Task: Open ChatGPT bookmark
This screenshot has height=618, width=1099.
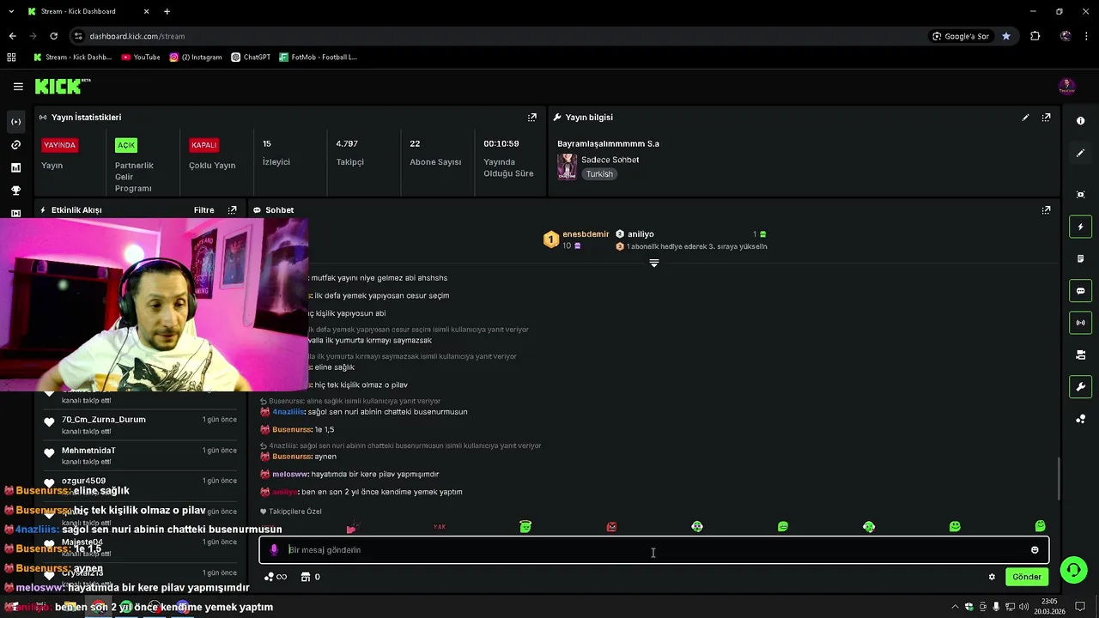Action: [x=251, y=58]
